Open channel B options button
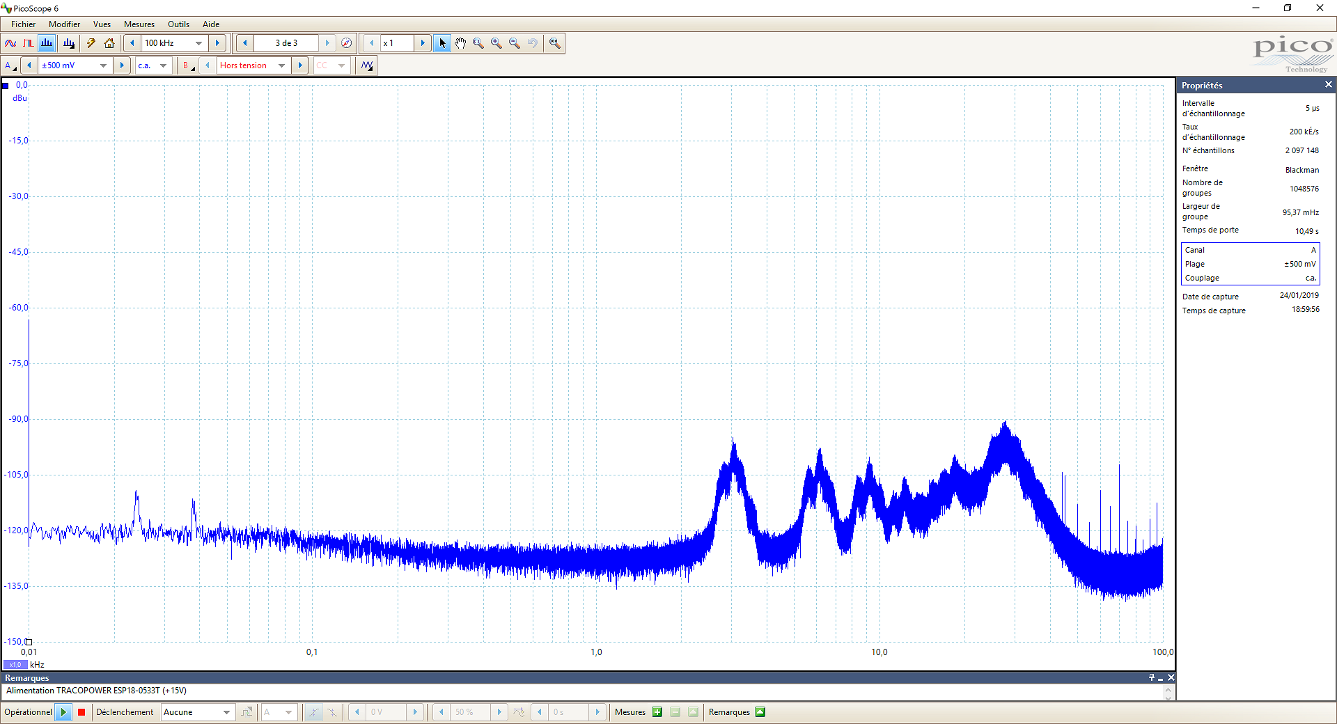The image size is (1337, 724). point(188,65)
